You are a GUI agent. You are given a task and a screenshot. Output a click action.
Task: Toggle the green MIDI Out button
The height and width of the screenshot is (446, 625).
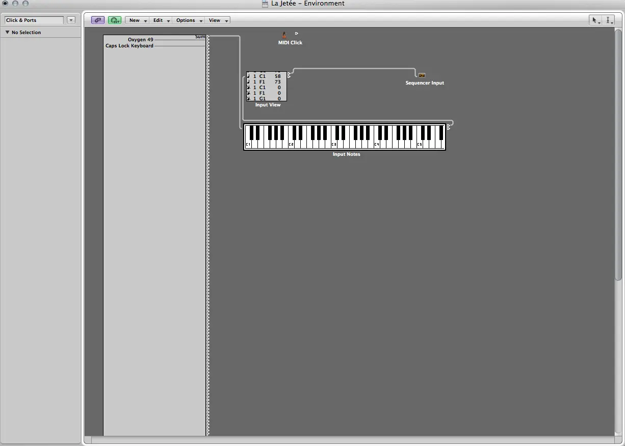(115, 20)
